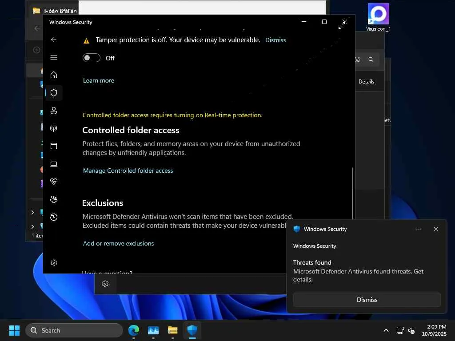Open Firewall & network protection icon
Image resolution: width=455 pixels, height=341 pixels.
tap(54, 128)
